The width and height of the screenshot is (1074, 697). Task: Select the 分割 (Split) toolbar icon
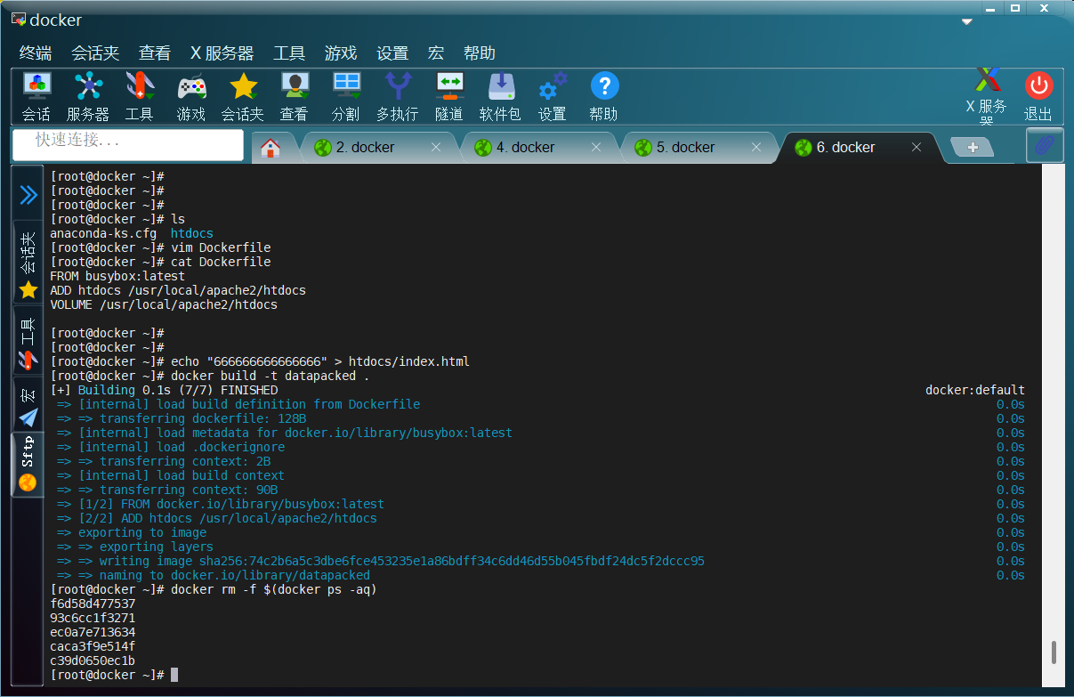345,96
